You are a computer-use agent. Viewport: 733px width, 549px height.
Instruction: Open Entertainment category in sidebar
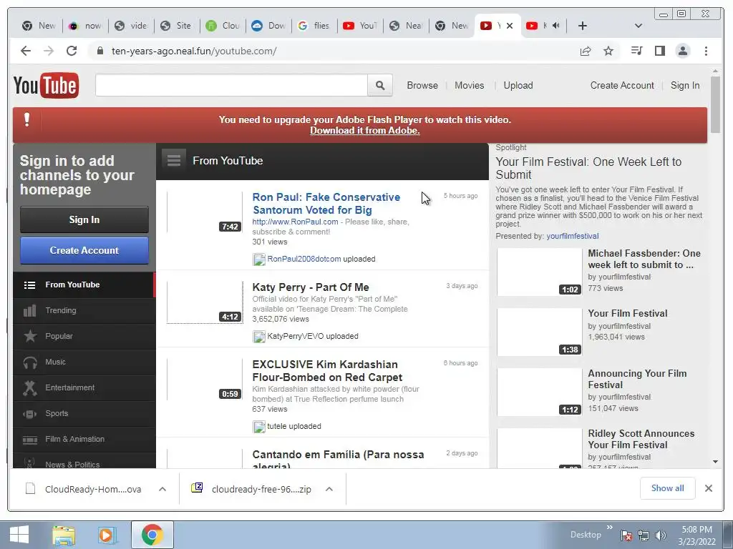(84, 387)
